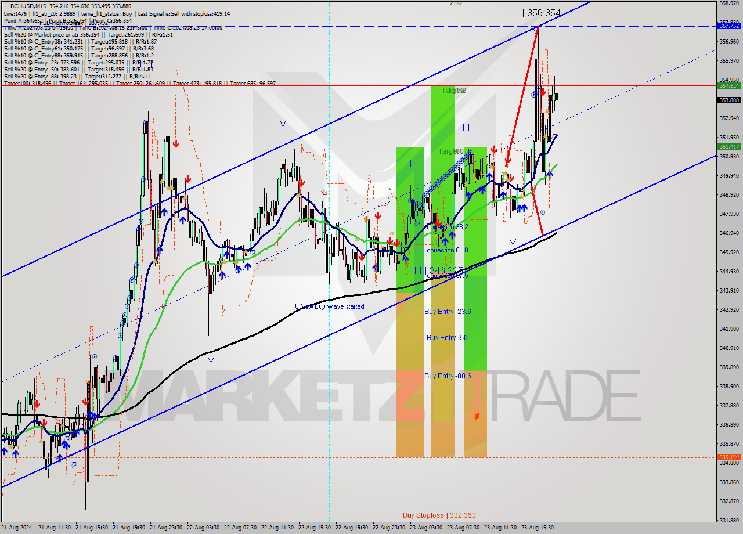Click the I I I 346.225 wave label
This screenshot has height=534, width=743.
click(439, 270)
